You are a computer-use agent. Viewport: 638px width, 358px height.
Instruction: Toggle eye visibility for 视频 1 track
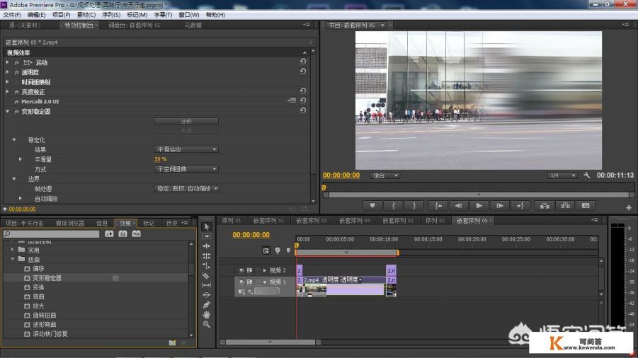(x=241, y=282)
